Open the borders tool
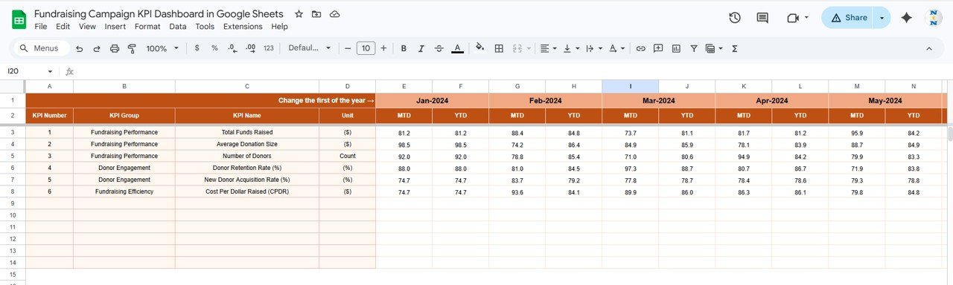 499,48
